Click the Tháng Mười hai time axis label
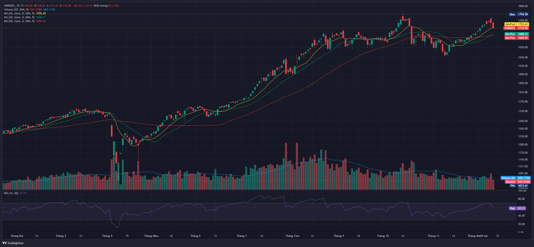 [x=477, y=236]
